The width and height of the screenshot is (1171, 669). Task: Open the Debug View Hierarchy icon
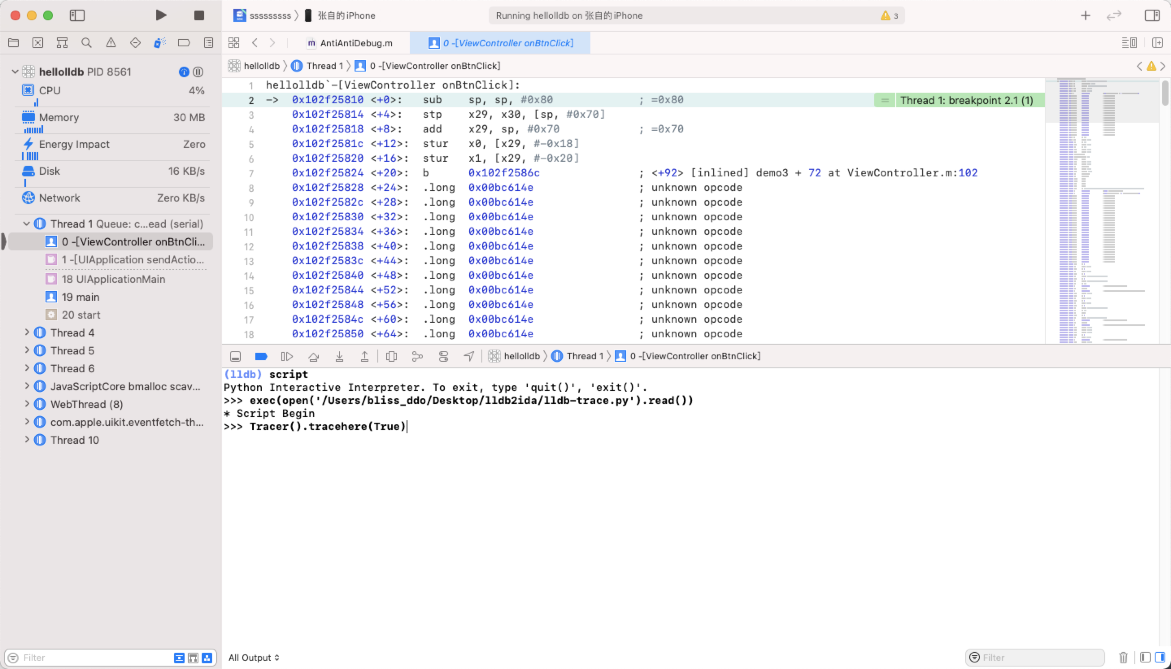[392, 356]
